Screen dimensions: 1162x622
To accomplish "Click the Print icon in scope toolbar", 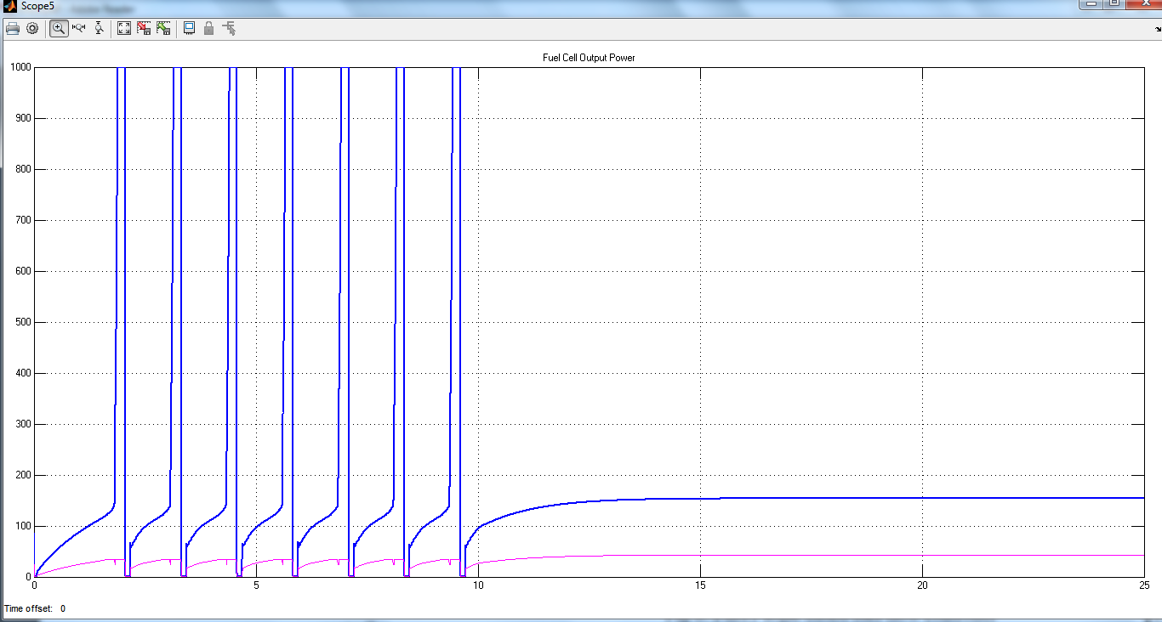I will (x=13, y=28).
